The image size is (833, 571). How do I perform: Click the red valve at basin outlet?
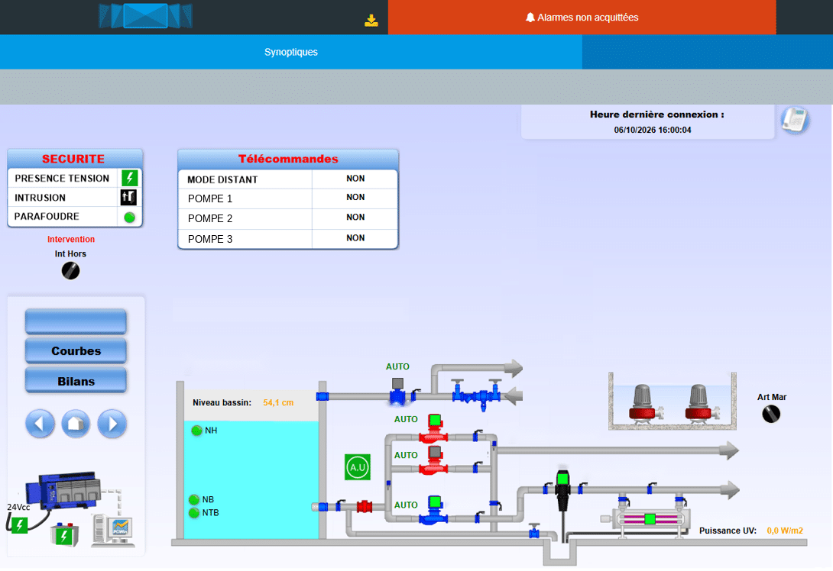point(365,506)
